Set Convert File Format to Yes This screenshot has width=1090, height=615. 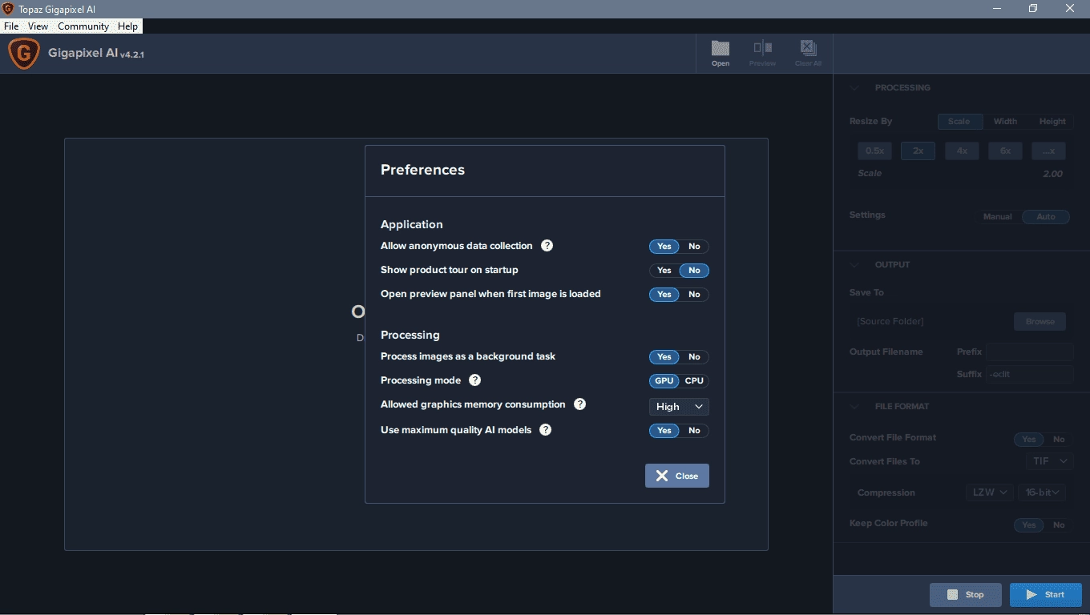click(x=1029, y=439)
